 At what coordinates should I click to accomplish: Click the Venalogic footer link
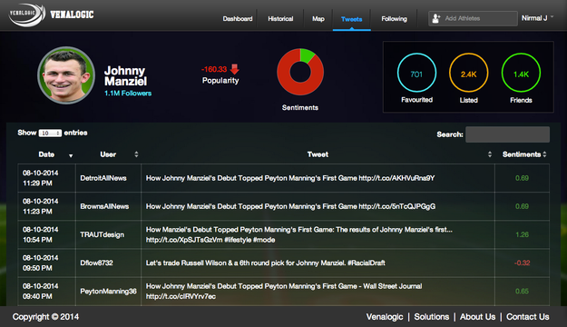385,317
